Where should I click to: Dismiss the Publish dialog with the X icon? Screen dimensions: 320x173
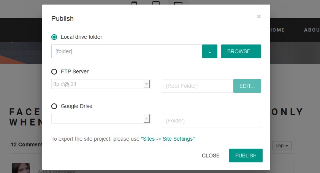pos(259,17)
